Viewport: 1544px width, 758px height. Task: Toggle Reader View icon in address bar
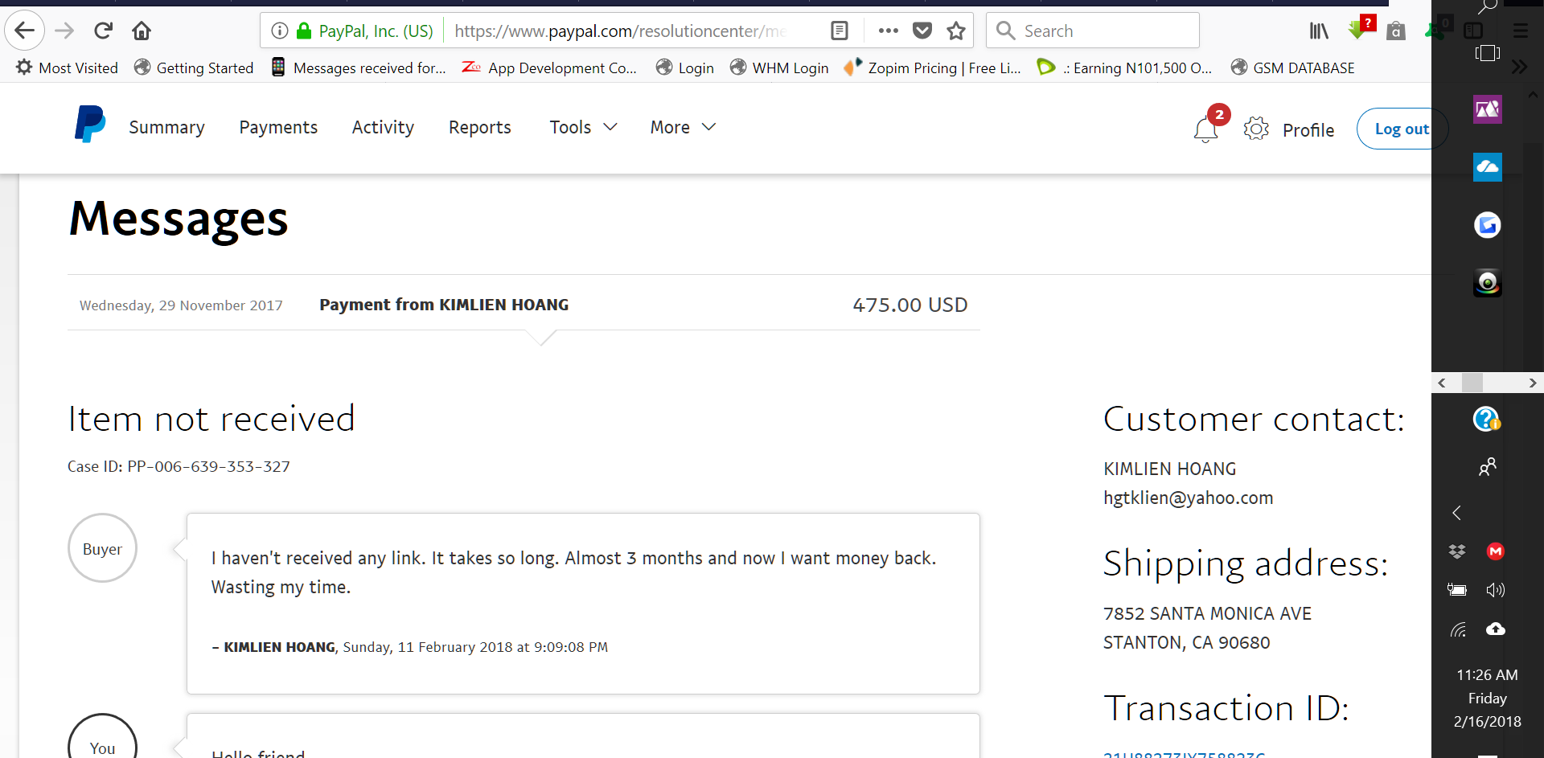pyautogui.click(x=840, y=31)
